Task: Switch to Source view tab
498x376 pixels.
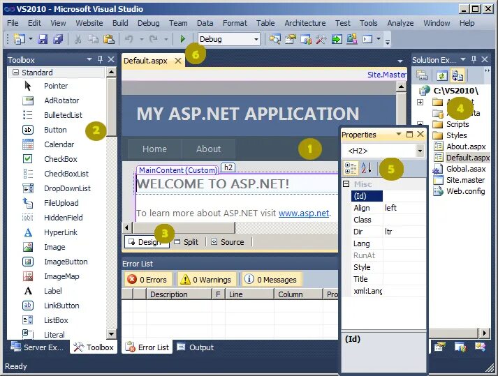Action: 228,242
